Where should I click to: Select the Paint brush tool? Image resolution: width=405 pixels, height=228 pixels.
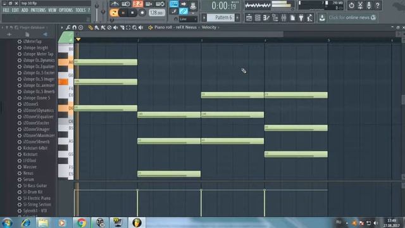tap(97, 27)
